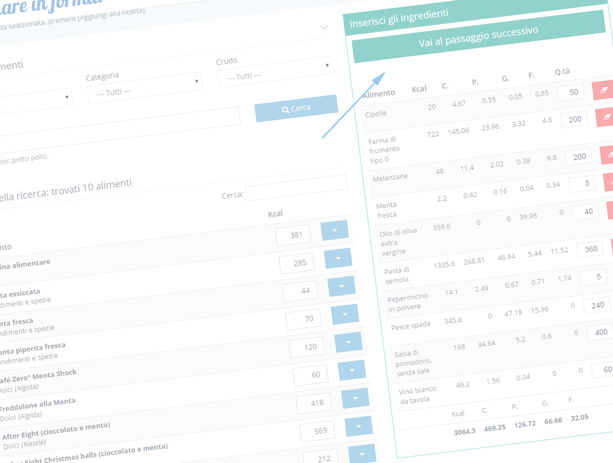Click the Pasta di semola name

(396, 275)
